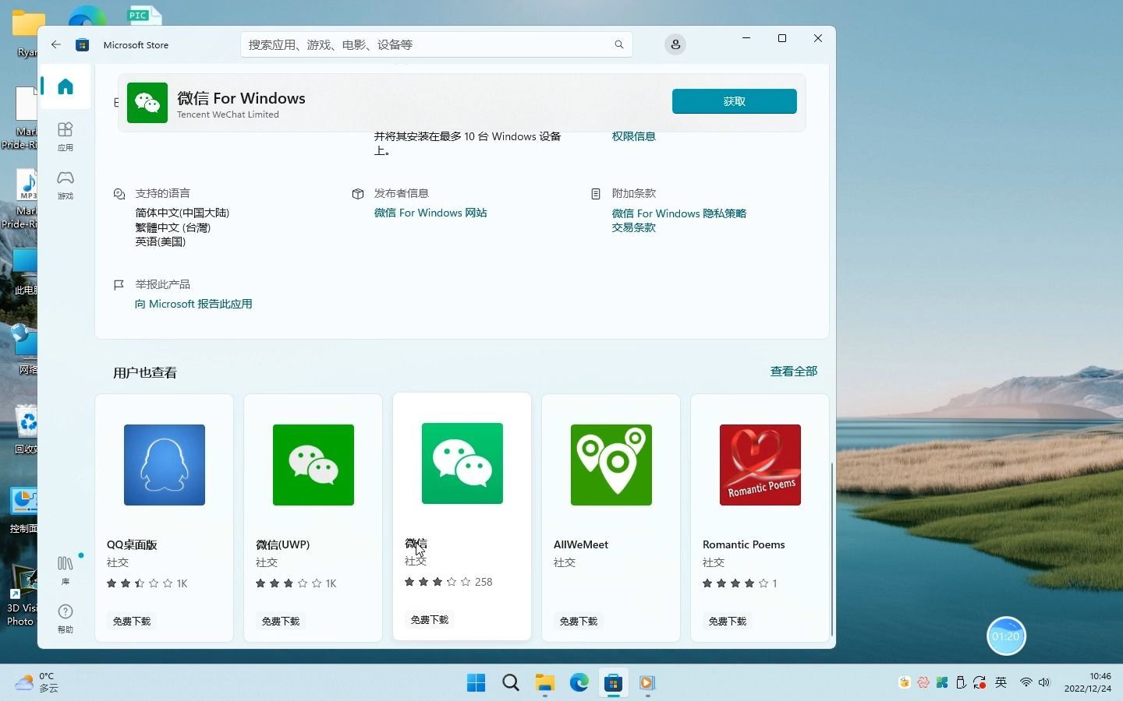Screen dimensions: 1123x701
Task: Click the volume speaker tray icon
Action: click(x=1044, y=682)
